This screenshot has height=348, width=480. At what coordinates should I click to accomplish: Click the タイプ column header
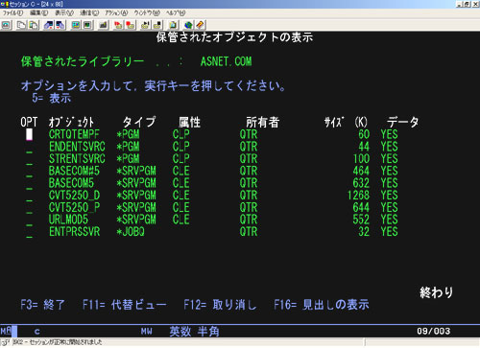(139, 122)
